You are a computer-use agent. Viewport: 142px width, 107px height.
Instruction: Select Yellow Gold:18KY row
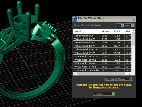pyautogui.click(x=102, y=46)
